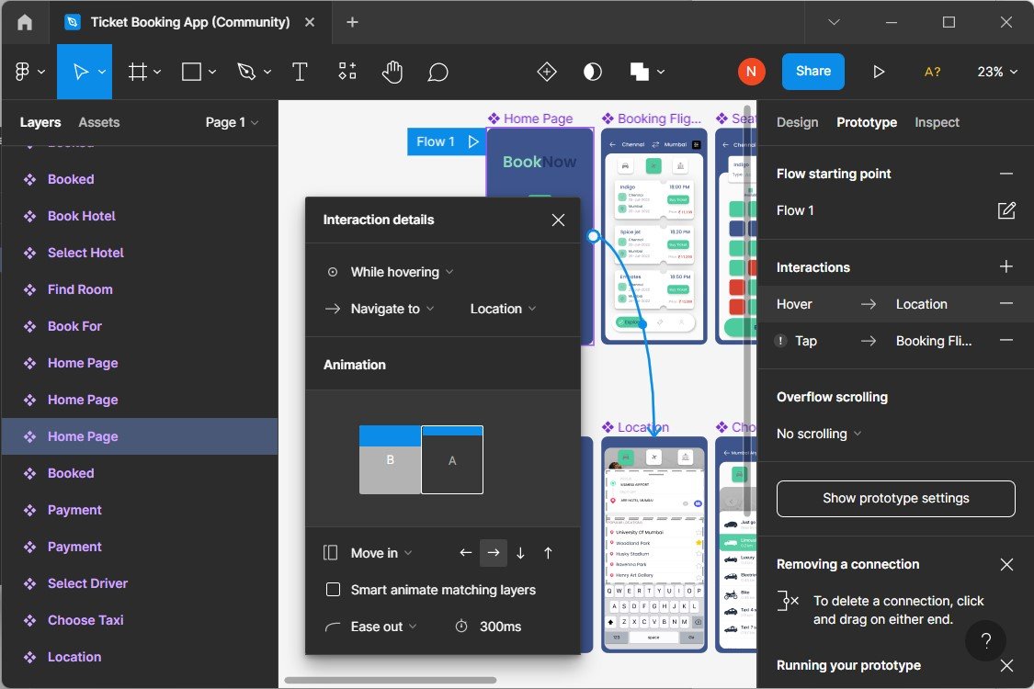Switch to the Assets tab
The image size is (1034, 689).
(99, 122)
